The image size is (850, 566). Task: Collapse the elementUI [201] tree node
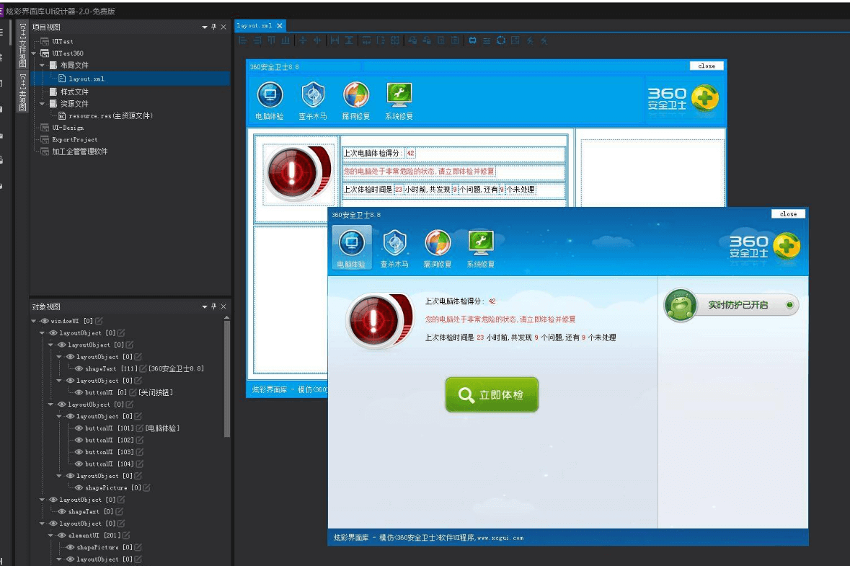[51, 536]
